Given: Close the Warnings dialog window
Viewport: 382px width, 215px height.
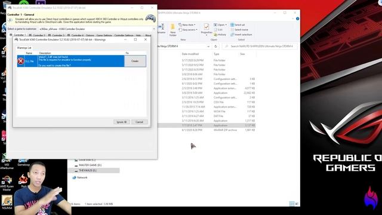Looking at the screenshot, I should (x=146, y=39).
